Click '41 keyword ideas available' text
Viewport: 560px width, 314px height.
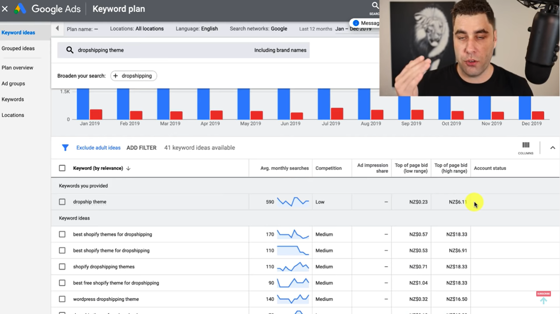[x=200, y=148]
